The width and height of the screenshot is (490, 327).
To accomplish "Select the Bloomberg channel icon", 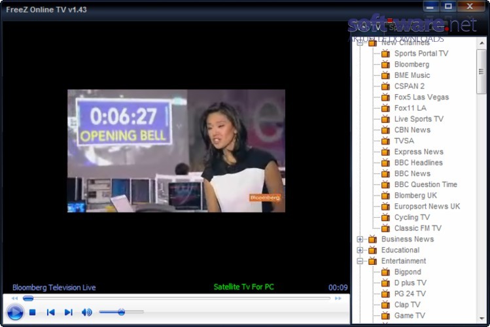I will tap(385, 64).
